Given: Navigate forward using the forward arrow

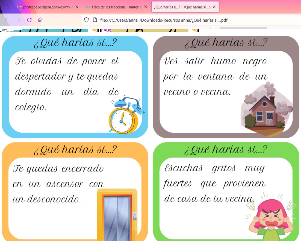Looking at the screenshot, I should click(19, 20).
